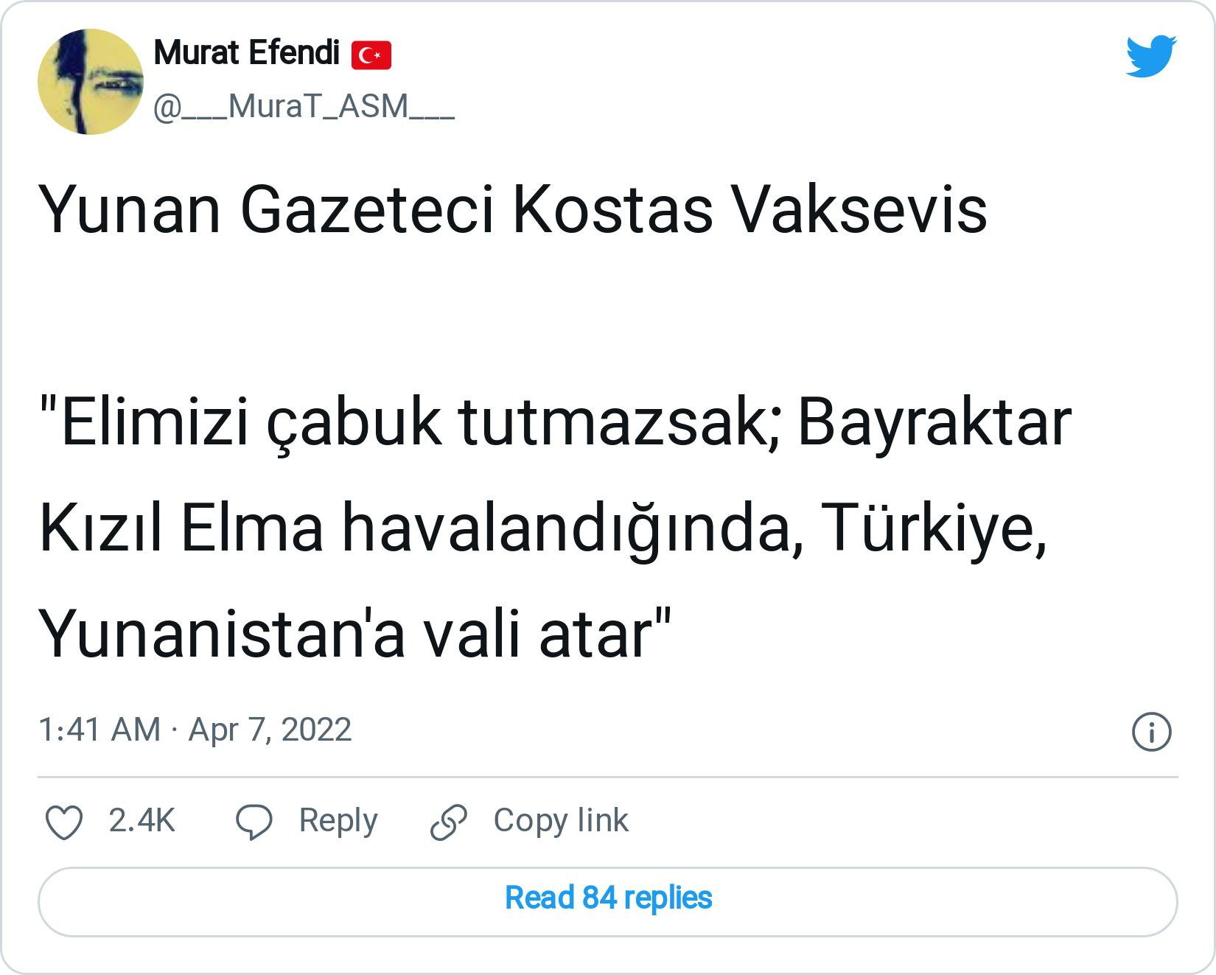Like the tweet with the heart icon
This screenshot has height=975, width=1216.
(64, 822)
